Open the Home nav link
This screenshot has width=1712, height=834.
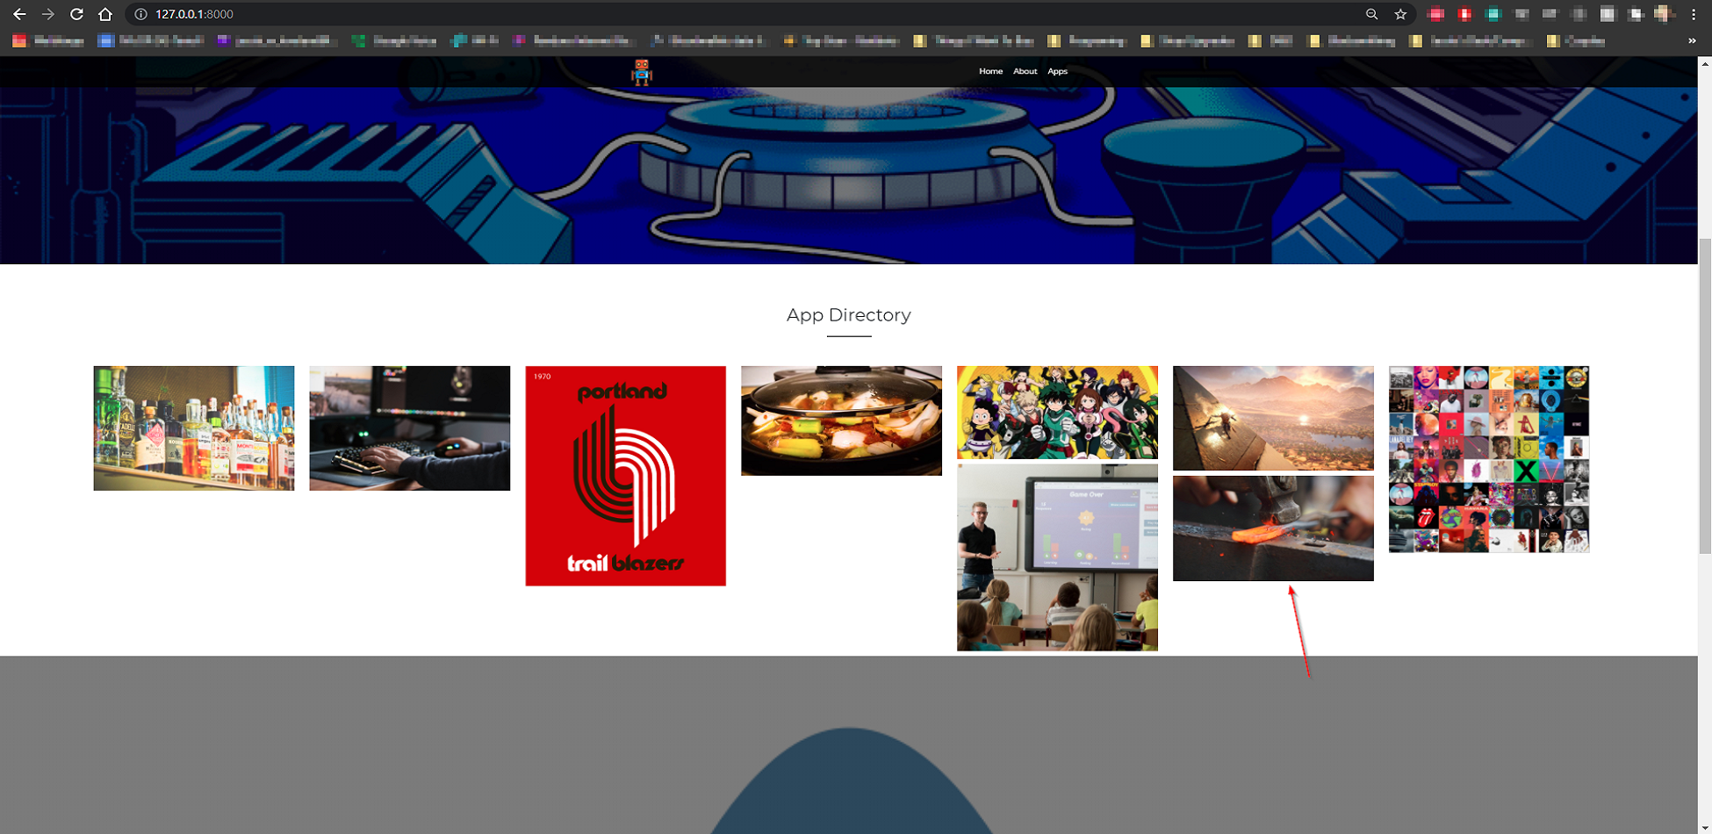tap(990, 71)
